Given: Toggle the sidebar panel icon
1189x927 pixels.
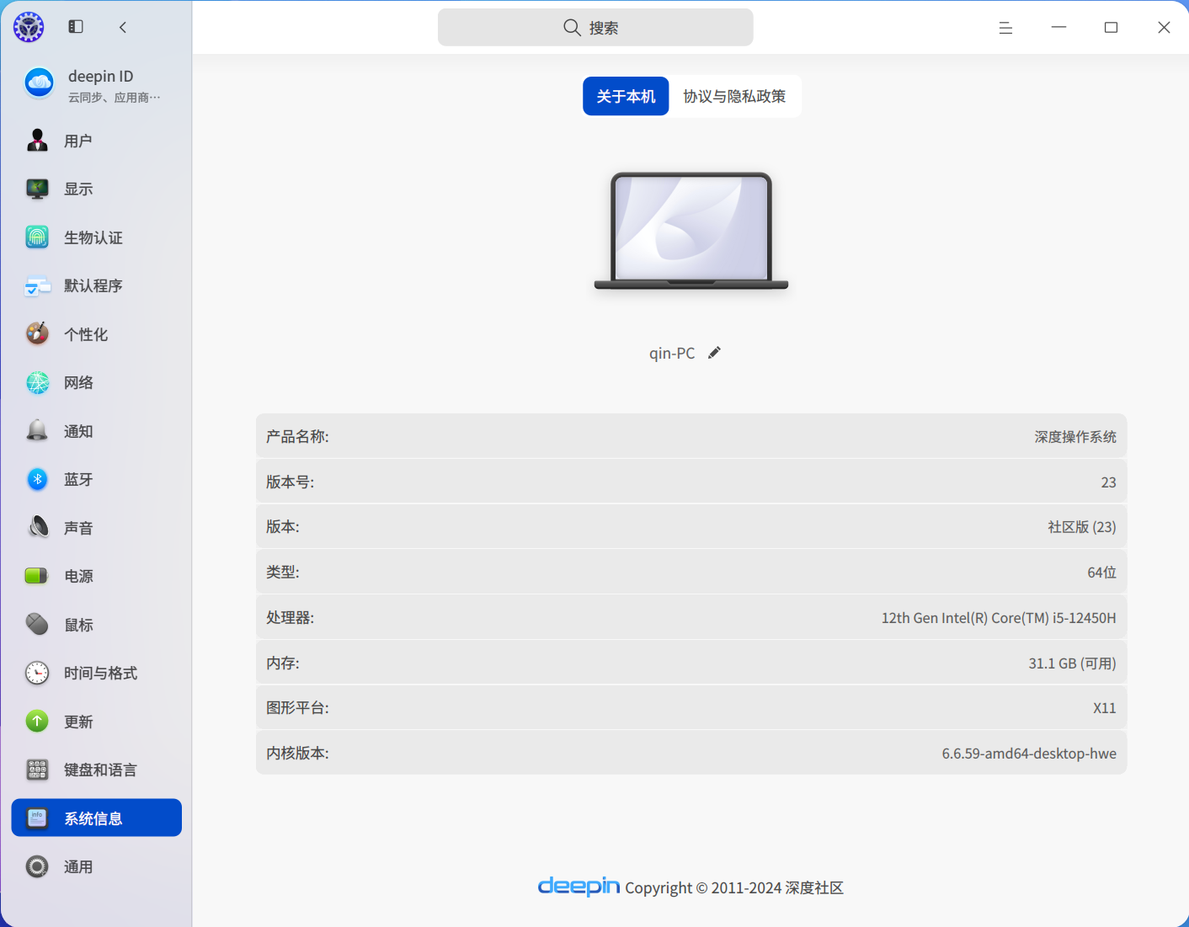Looking at the screenshot, I should (76, 27).
